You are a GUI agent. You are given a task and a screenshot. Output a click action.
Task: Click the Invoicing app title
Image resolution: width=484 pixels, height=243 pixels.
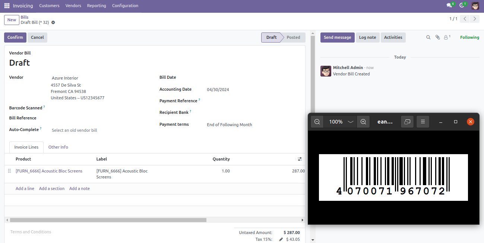(x=23, y=6)
